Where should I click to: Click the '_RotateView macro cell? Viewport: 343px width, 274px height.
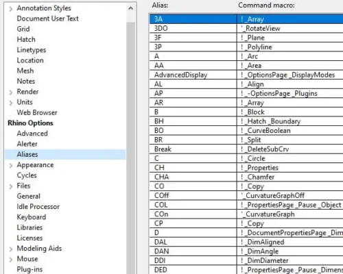click(290, 28)
